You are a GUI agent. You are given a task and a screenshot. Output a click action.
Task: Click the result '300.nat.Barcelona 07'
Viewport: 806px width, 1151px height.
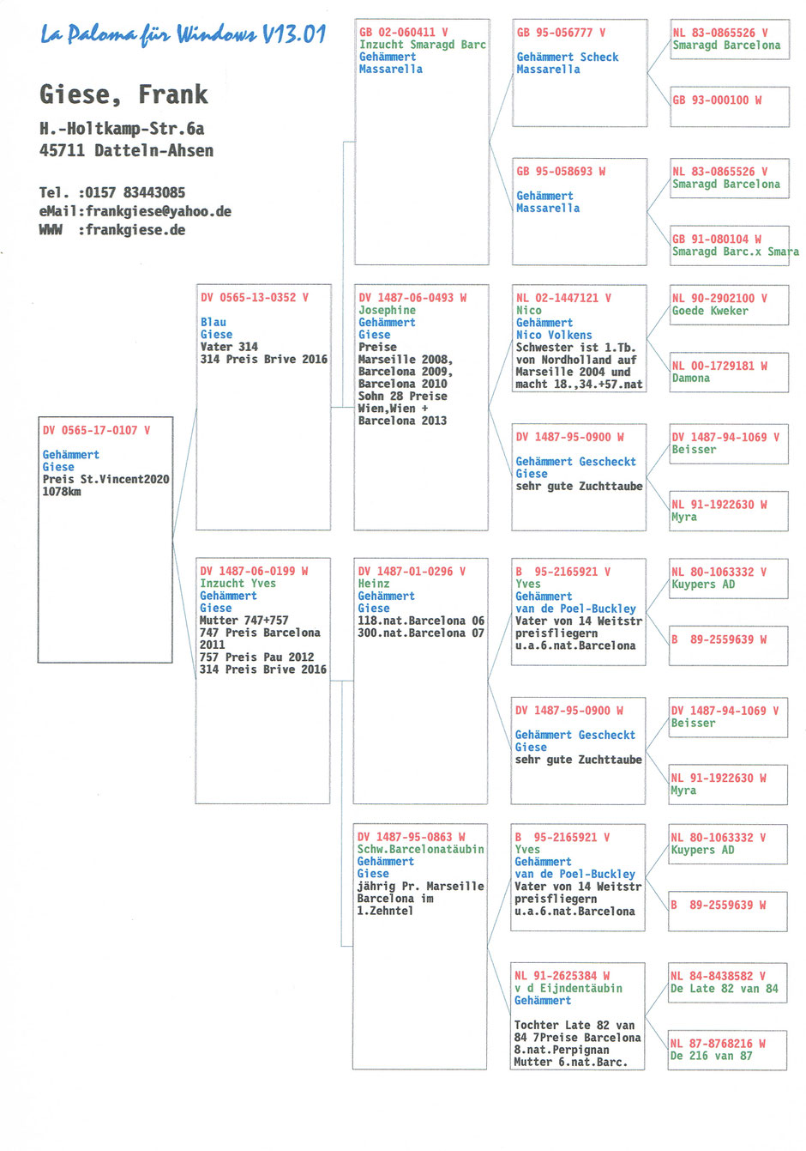point(421,633)
